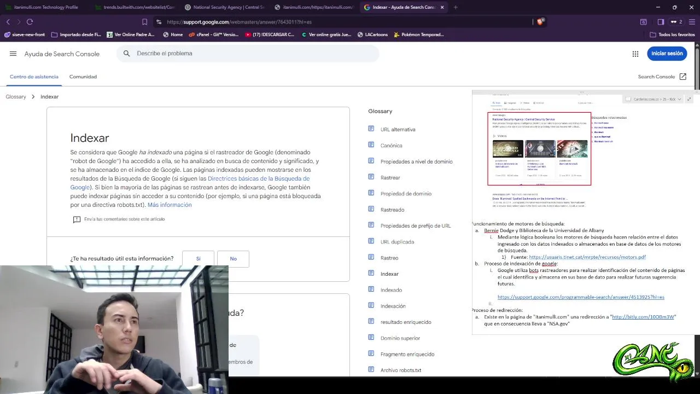The image size is (700, 394).
Task: Click the send feedback comment icon
Action: point(77,219)
